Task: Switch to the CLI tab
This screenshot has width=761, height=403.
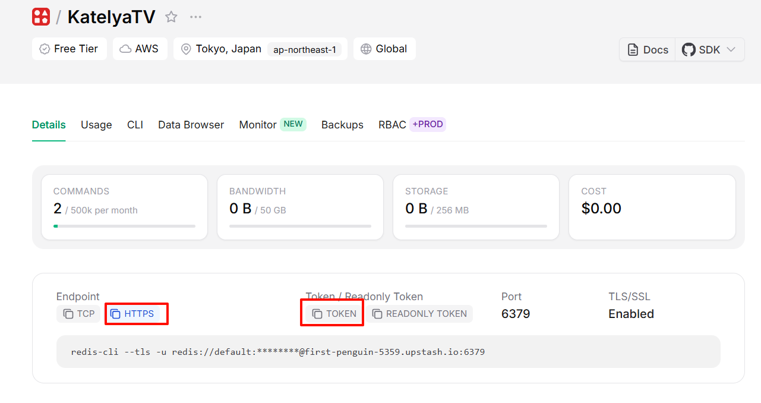Action: (135, 125)
